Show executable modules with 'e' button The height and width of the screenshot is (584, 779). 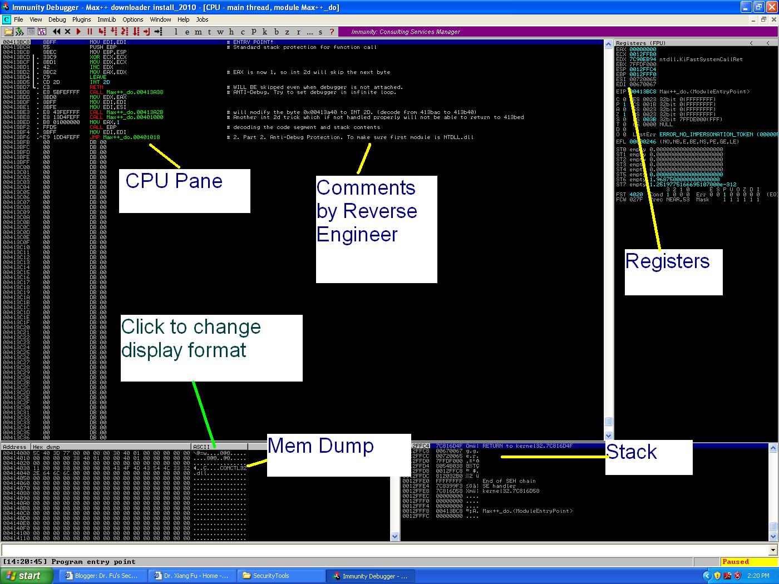188,32
